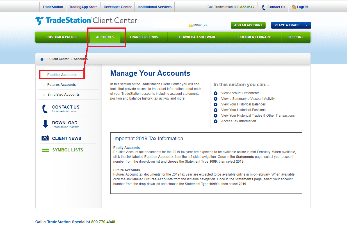Select the Document Library menu tab

tap(254, 37)
